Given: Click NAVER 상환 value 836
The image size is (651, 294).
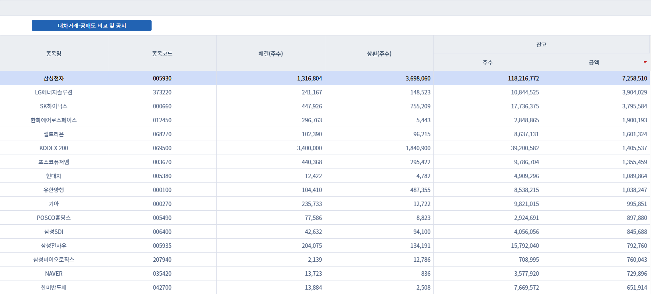Looking at the screenshot, I should click(426, 274).
